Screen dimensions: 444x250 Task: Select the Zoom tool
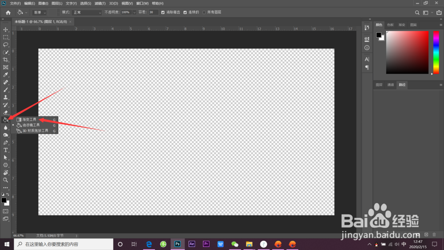(x=5, y=180)
